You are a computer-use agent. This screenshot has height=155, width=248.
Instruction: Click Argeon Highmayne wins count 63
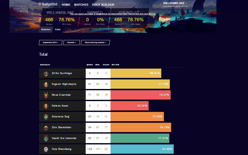click(x=98, y=84)
